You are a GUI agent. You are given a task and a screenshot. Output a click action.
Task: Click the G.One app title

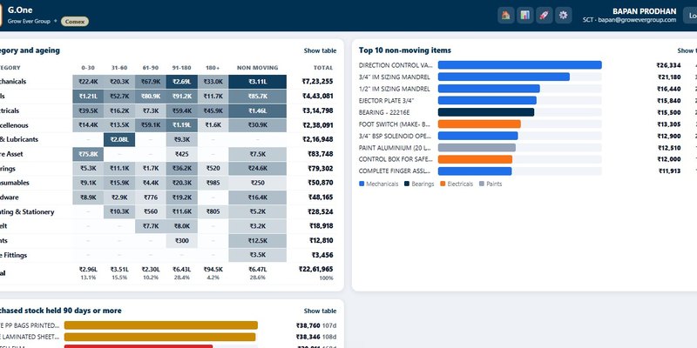click(20, 10)
